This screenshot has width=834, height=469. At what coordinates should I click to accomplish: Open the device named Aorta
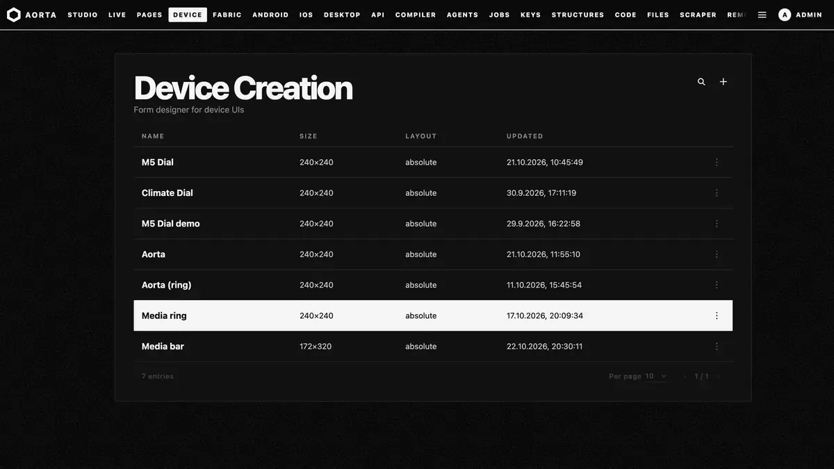(154, 254)
